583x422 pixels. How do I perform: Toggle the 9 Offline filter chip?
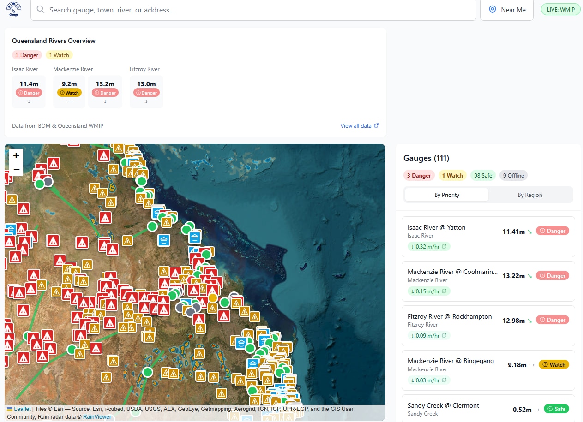513,175
